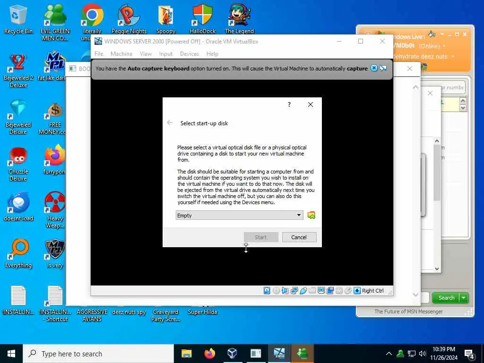Image resolution: width=484 pixels, height=363 pixels.
Task: Click the taskbar clock showing 10:39 PM
Action: pyautogui.click(x=444, y=354)
